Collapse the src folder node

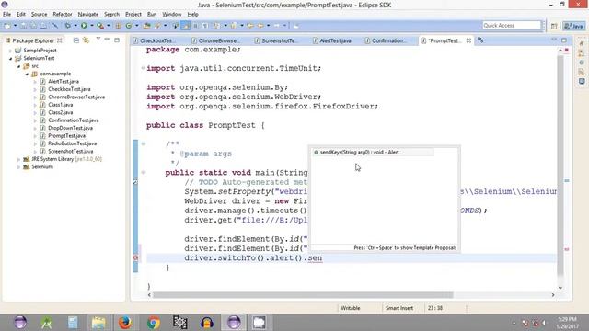point(18,66)
